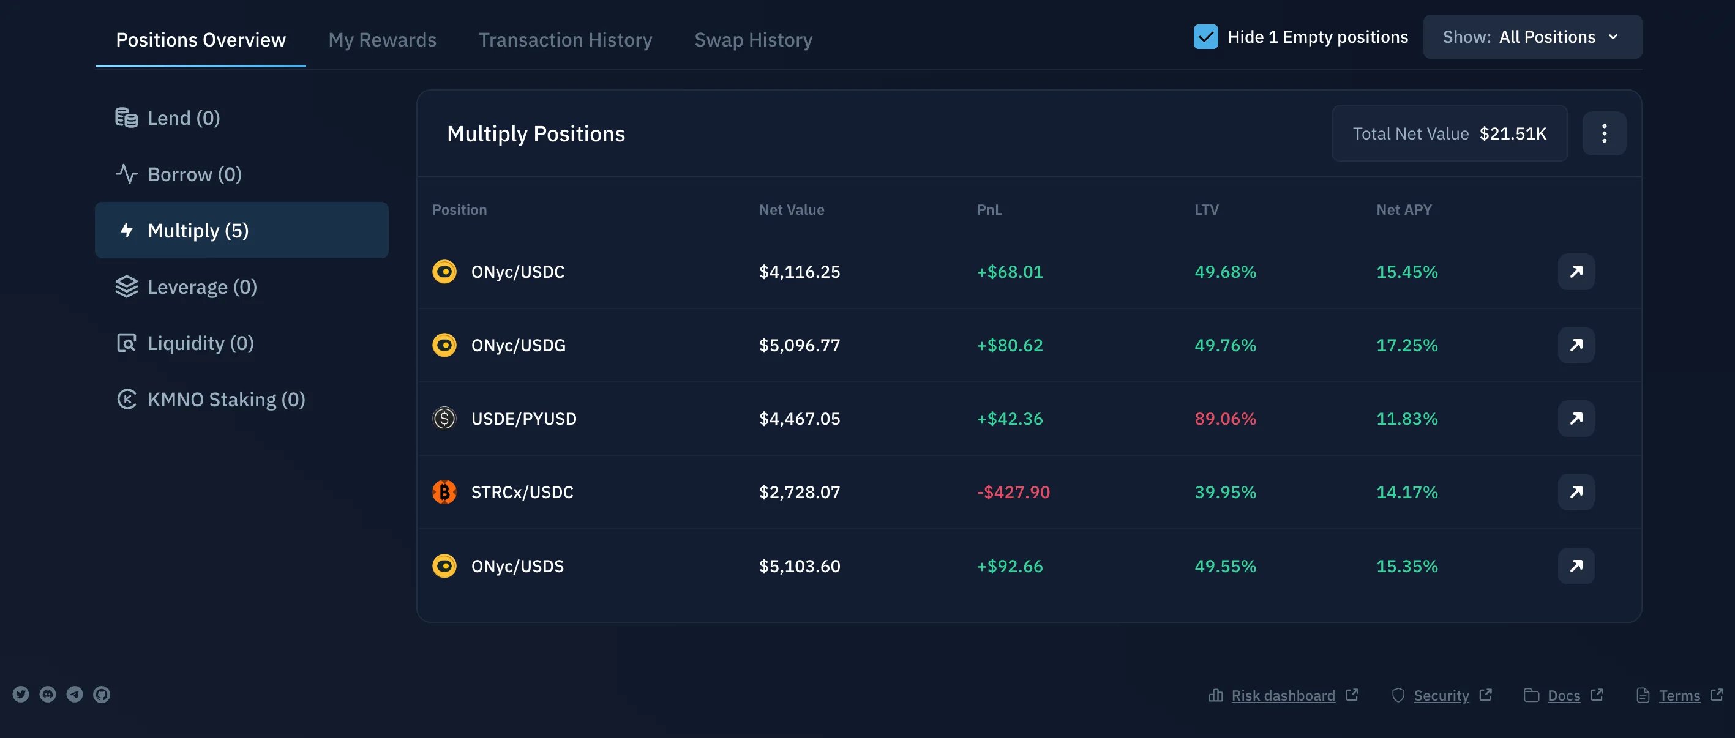Select Multiply (5) in sidebar
The image size is (1735, 738).
pyautogui.click(x=241, y=230)
